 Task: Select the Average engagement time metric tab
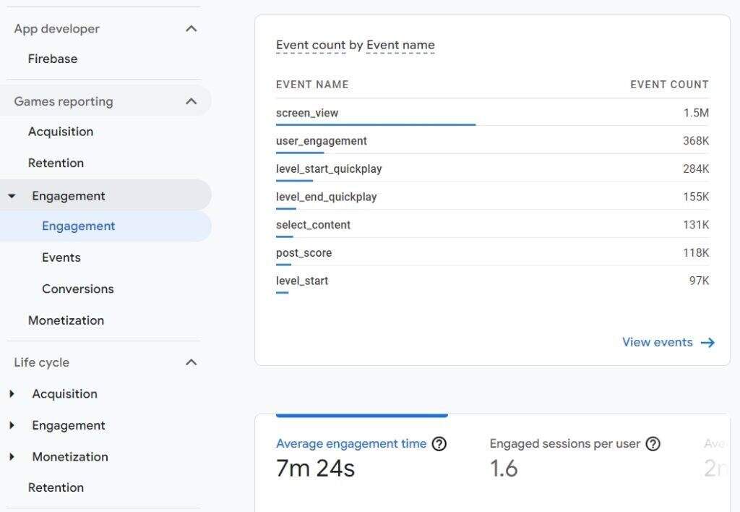click(351, 444)
